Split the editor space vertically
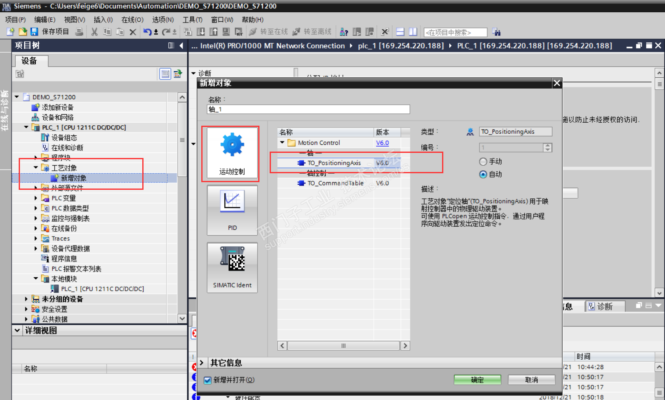665x400 pixels. (x=413, y=32)
